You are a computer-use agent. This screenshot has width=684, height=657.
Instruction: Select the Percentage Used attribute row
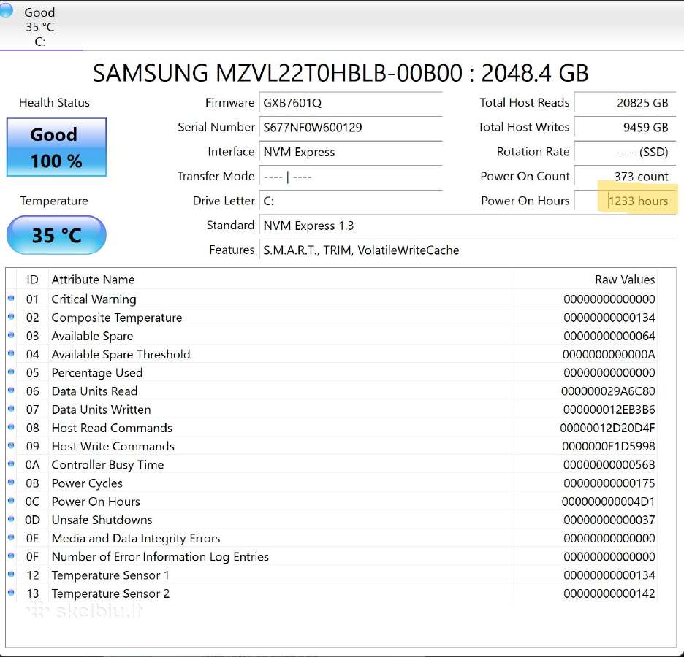coord(332,373)
